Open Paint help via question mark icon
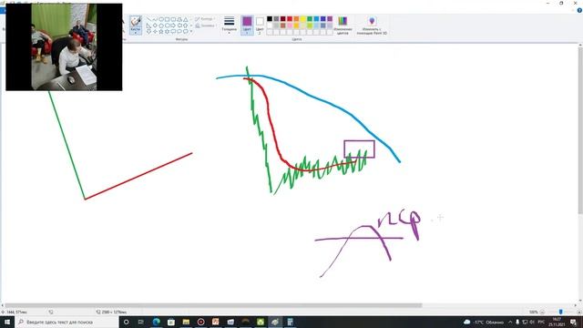The width and height of the screenshot is (583, 328). 579,10
